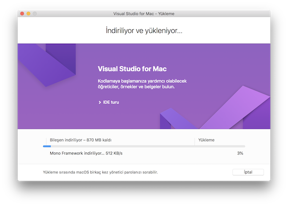Click the İptal button

pos(248,172)
